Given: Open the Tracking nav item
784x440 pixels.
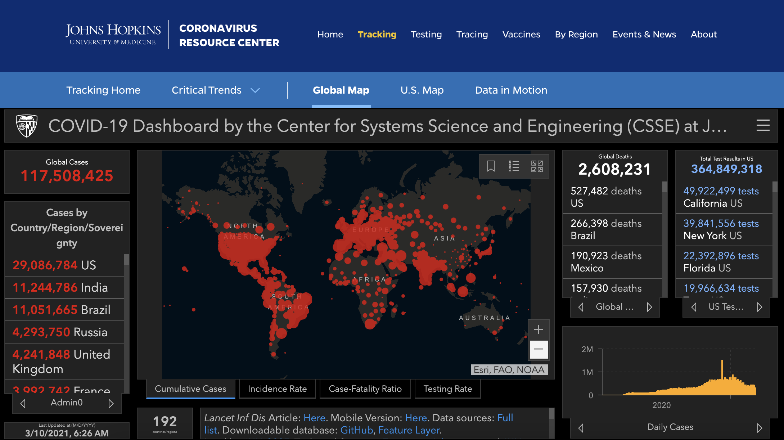Looking at the screenshot, I should point(377,35).
